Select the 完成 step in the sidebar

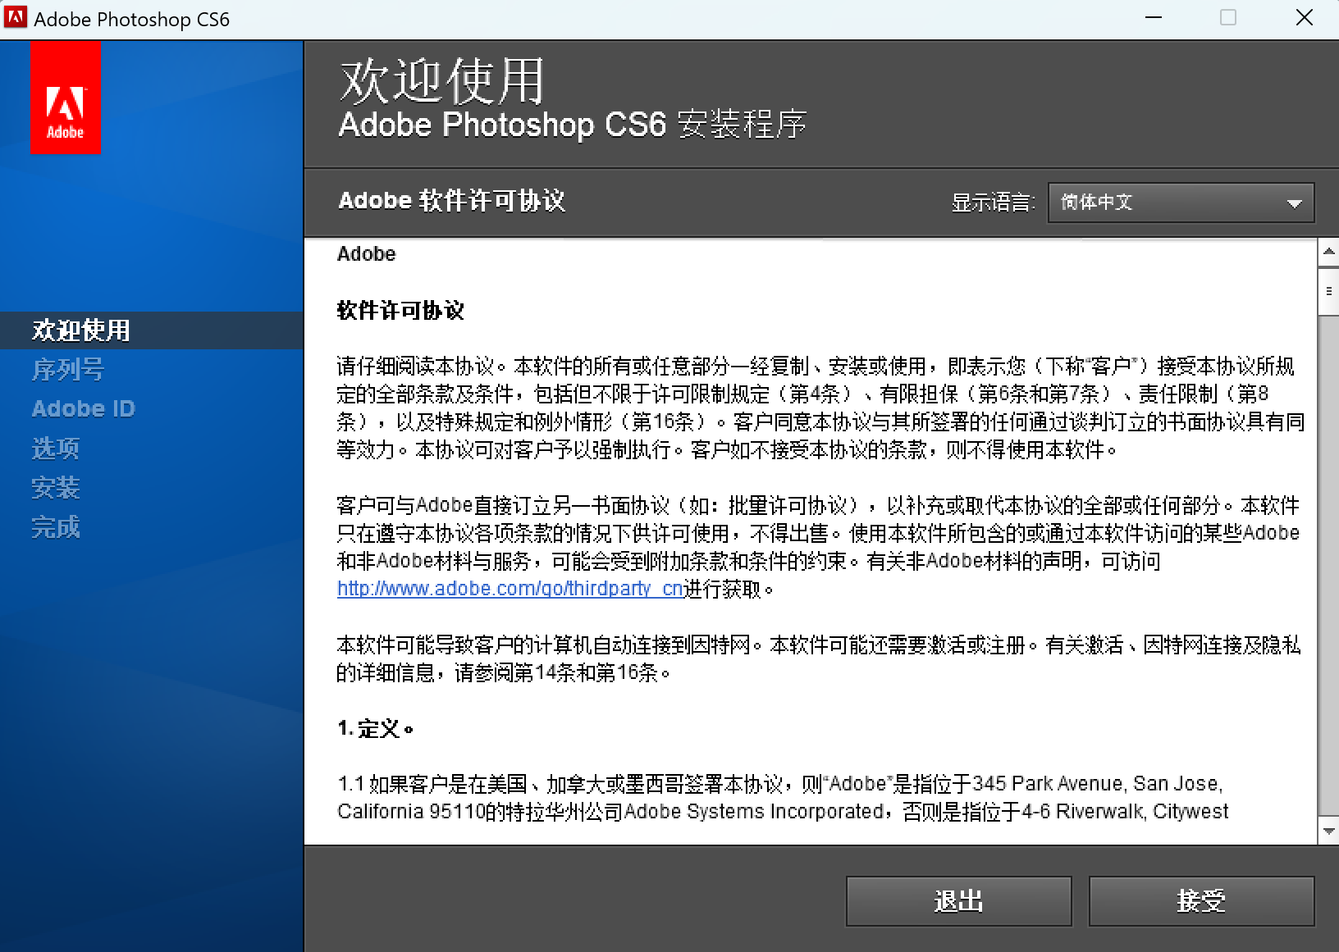55,528
